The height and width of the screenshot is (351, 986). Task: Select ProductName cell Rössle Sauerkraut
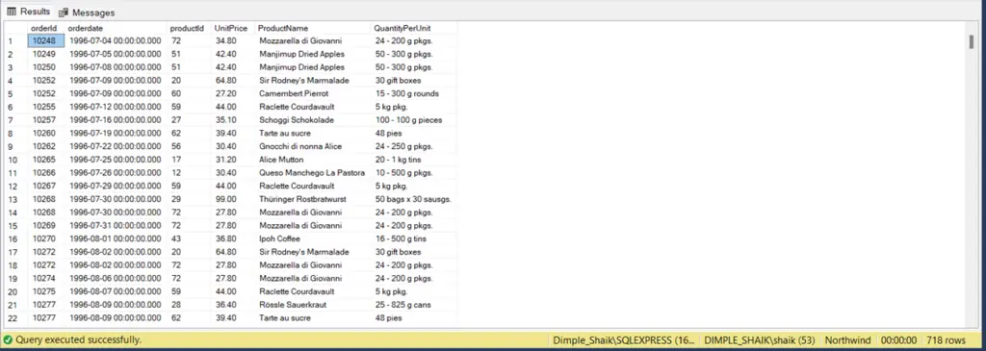pyautogui.click(x=313, y=305)
